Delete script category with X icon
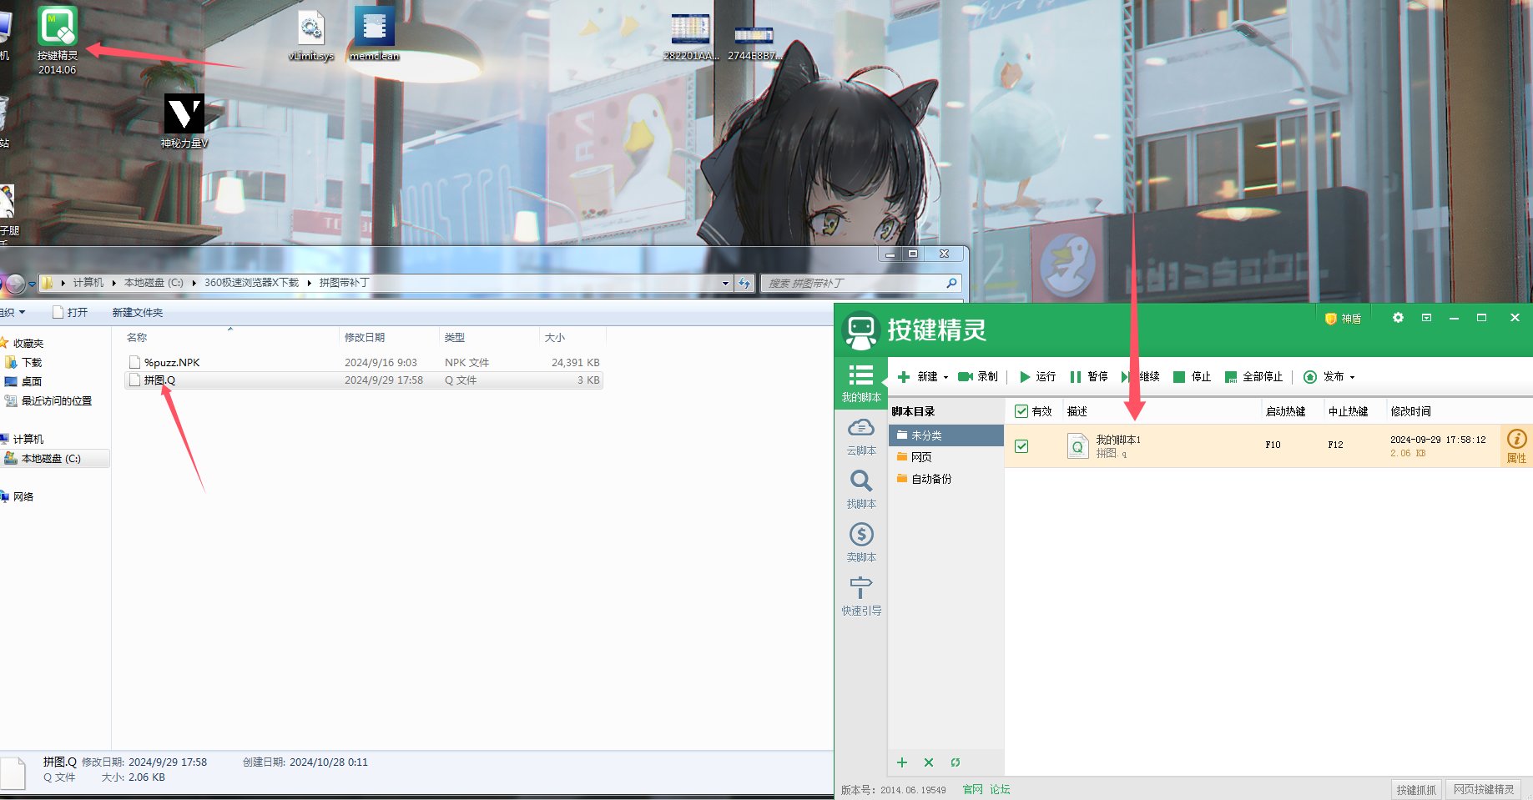This screenshot has height=800, width=1533. coord(929,762)
